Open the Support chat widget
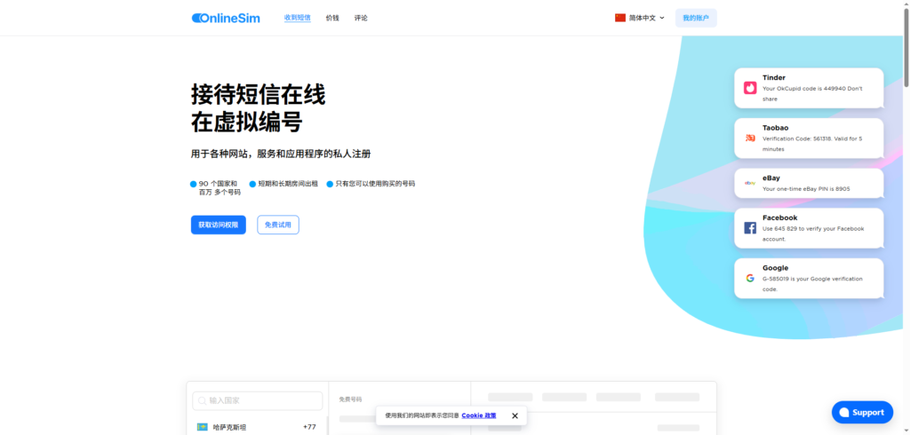 (x=862, y=412)
